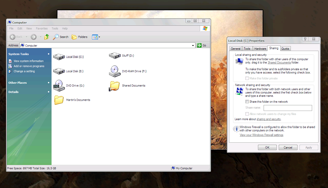Click into the Share name text field

coord(288,108)
